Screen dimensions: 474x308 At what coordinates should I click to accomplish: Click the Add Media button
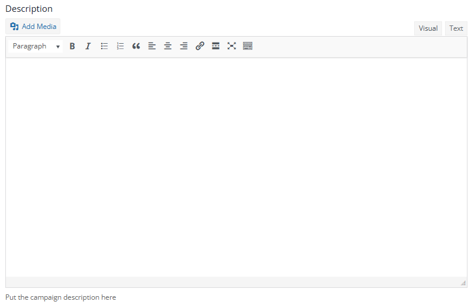pyautogui.click(x=33, y=27)
